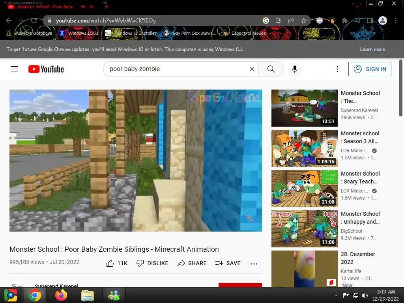Viewport: 404px width, 303px height.
Task: Open the Windows ISOs bookmark
Action: click(79, 33)
